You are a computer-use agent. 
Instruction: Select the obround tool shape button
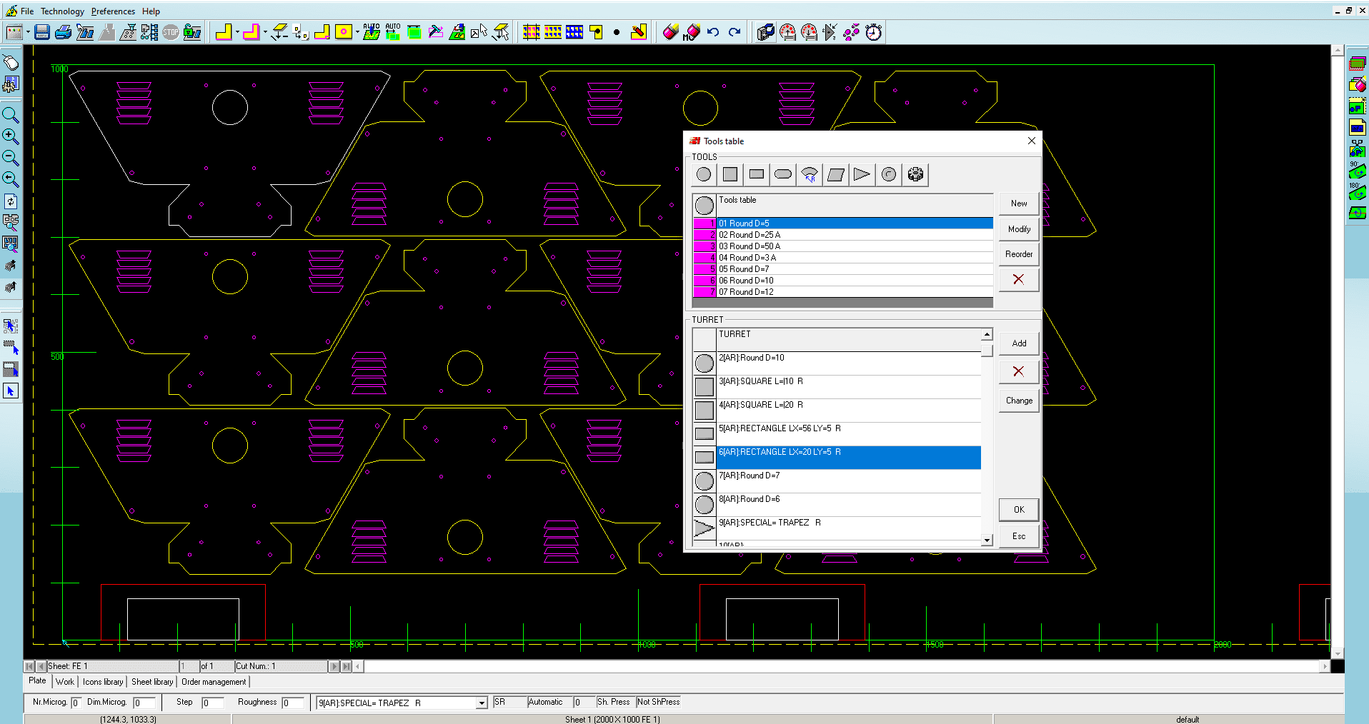(x=783, y=174)
